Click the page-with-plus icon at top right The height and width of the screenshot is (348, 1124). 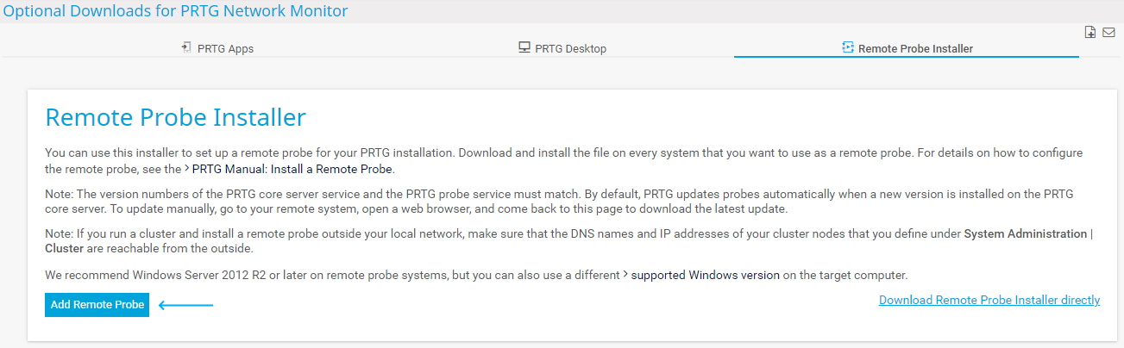1090,33
